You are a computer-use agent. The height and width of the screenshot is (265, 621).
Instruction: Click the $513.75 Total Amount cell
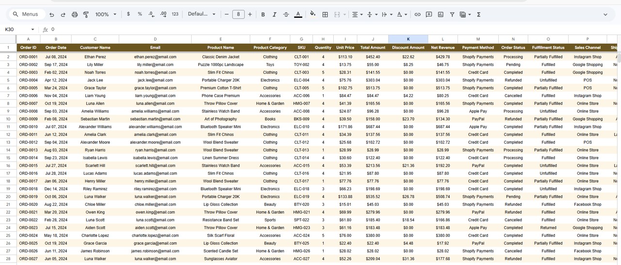(x=373, y=88)
